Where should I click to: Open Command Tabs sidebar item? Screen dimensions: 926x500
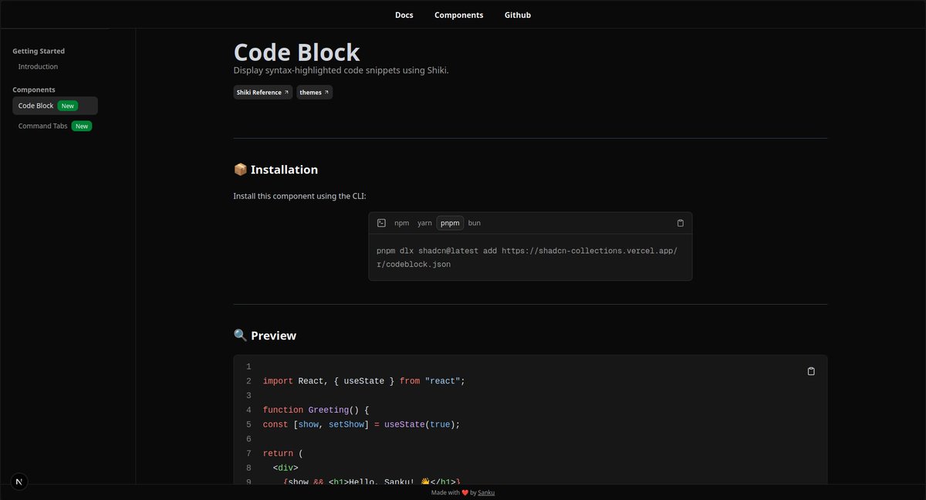pyautogui.click(x=55, y=126)
